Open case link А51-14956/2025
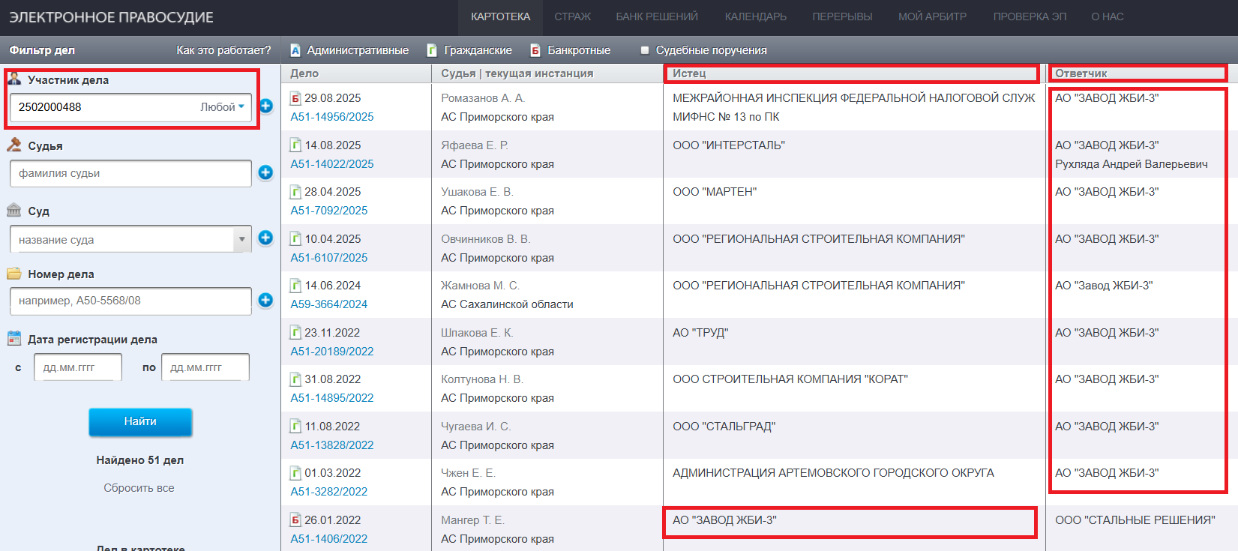This screenshot has height=551, width=1238. tap(331, 117)
